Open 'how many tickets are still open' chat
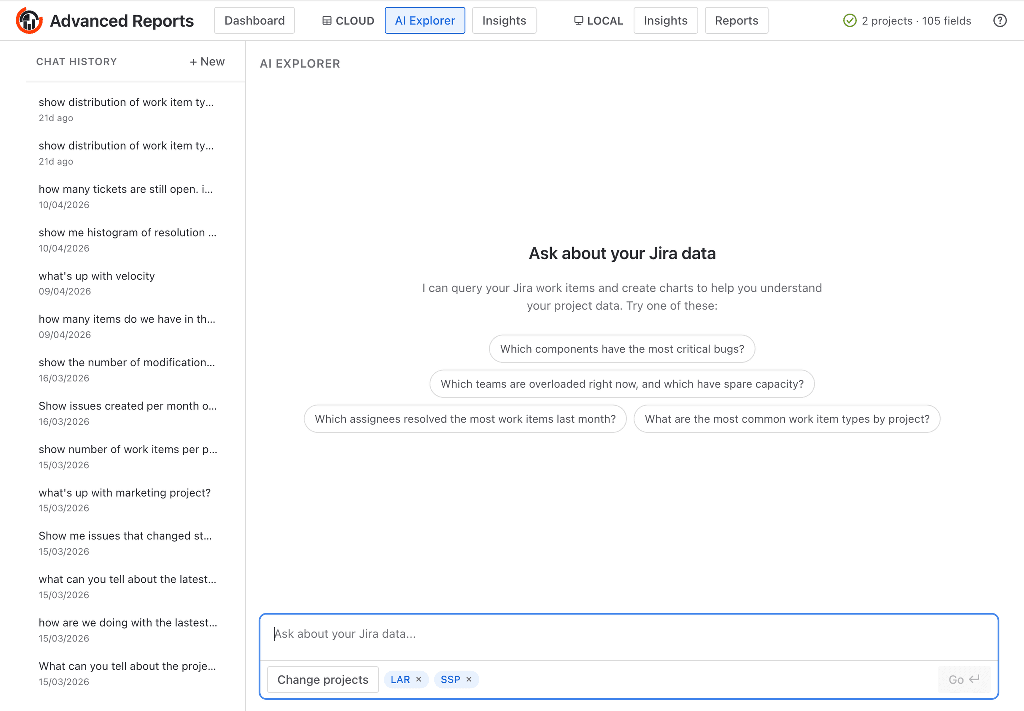The height and width of the screenshot is (711, 1024). [128, 196]
